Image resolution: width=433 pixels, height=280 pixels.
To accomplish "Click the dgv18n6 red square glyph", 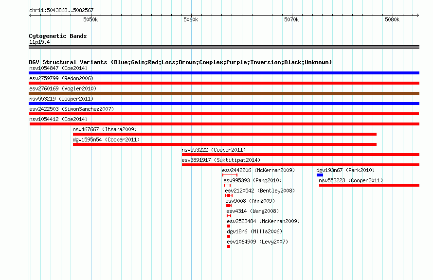I will [x=229, y=236].
